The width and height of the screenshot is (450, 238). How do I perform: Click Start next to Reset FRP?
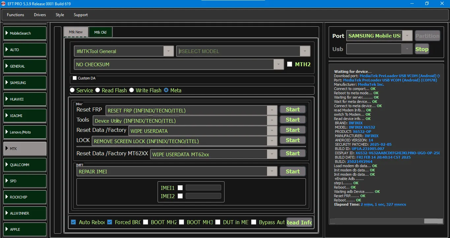pyautogui.click(x=292, y=110)
